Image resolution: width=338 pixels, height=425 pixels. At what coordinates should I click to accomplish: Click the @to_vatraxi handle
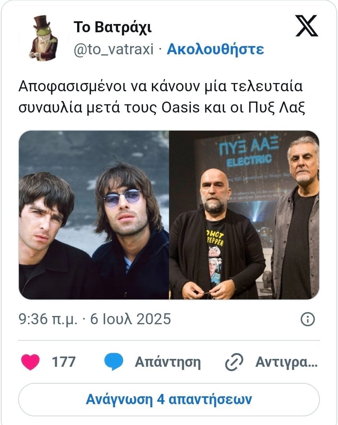[114, 49]
